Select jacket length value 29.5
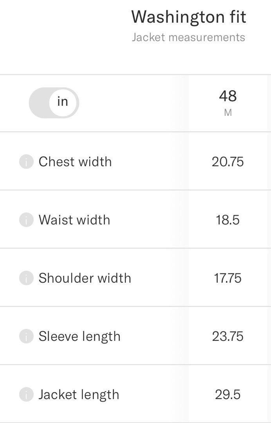This screenshot has width=271, height=423. tap(228, 394)
